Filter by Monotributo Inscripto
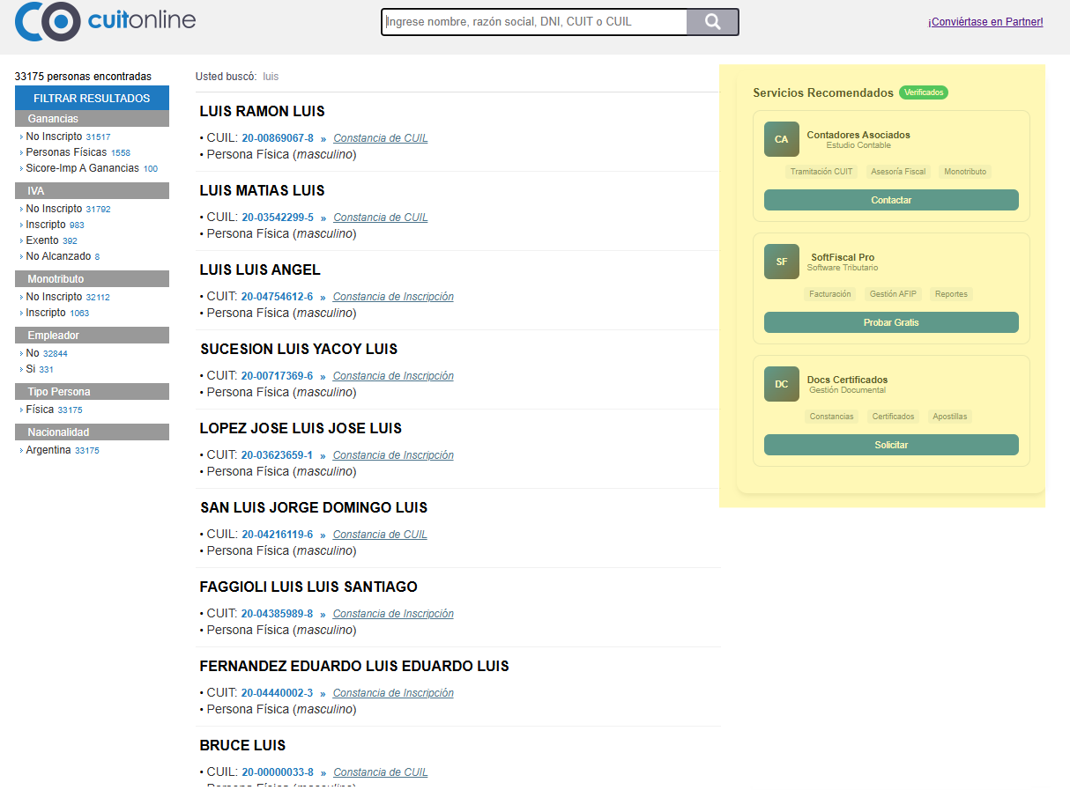 45,313
